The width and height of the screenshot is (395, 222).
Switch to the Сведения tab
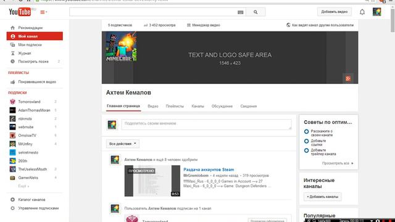248,106
